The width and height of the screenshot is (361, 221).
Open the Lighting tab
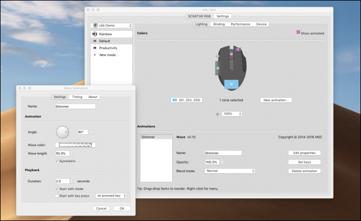coord(201,24)
